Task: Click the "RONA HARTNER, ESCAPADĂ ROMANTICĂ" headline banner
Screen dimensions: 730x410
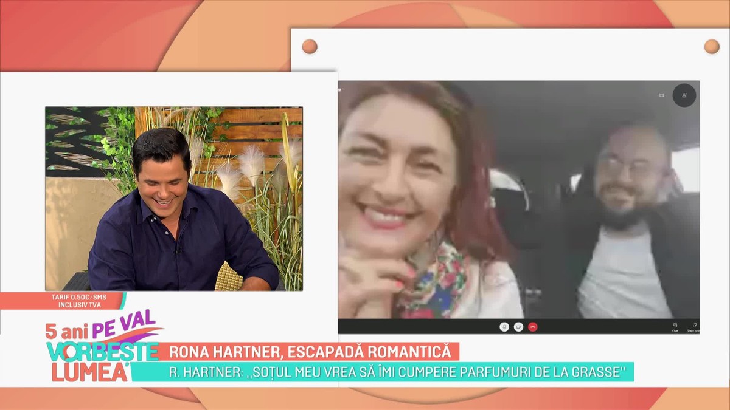Action: (309, 352)
